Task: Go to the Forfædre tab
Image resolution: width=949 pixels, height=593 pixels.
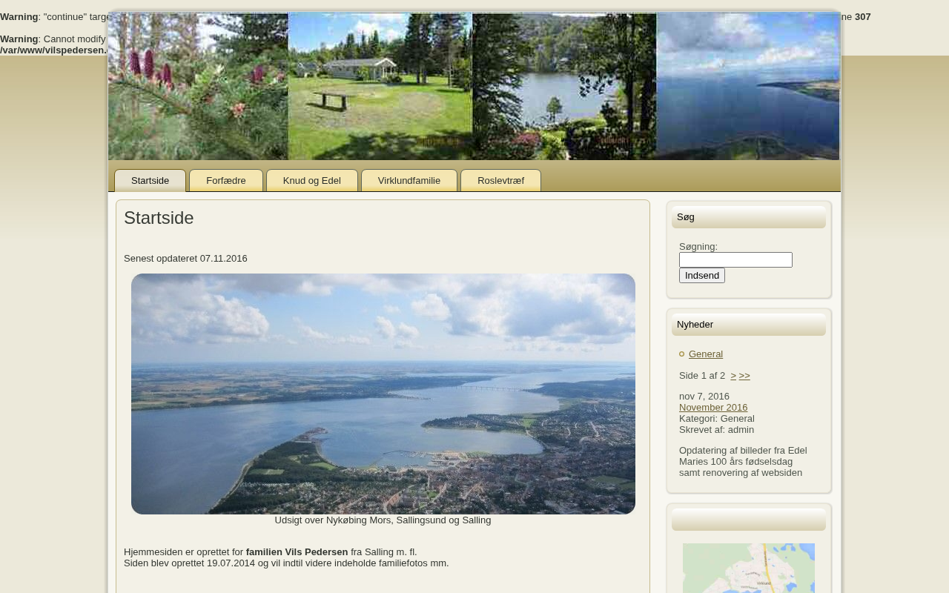Action: click(x=226, y=181)
